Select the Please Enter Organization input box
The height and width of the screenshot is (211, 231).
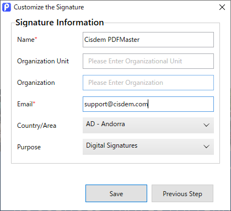(x=148, y=83)
